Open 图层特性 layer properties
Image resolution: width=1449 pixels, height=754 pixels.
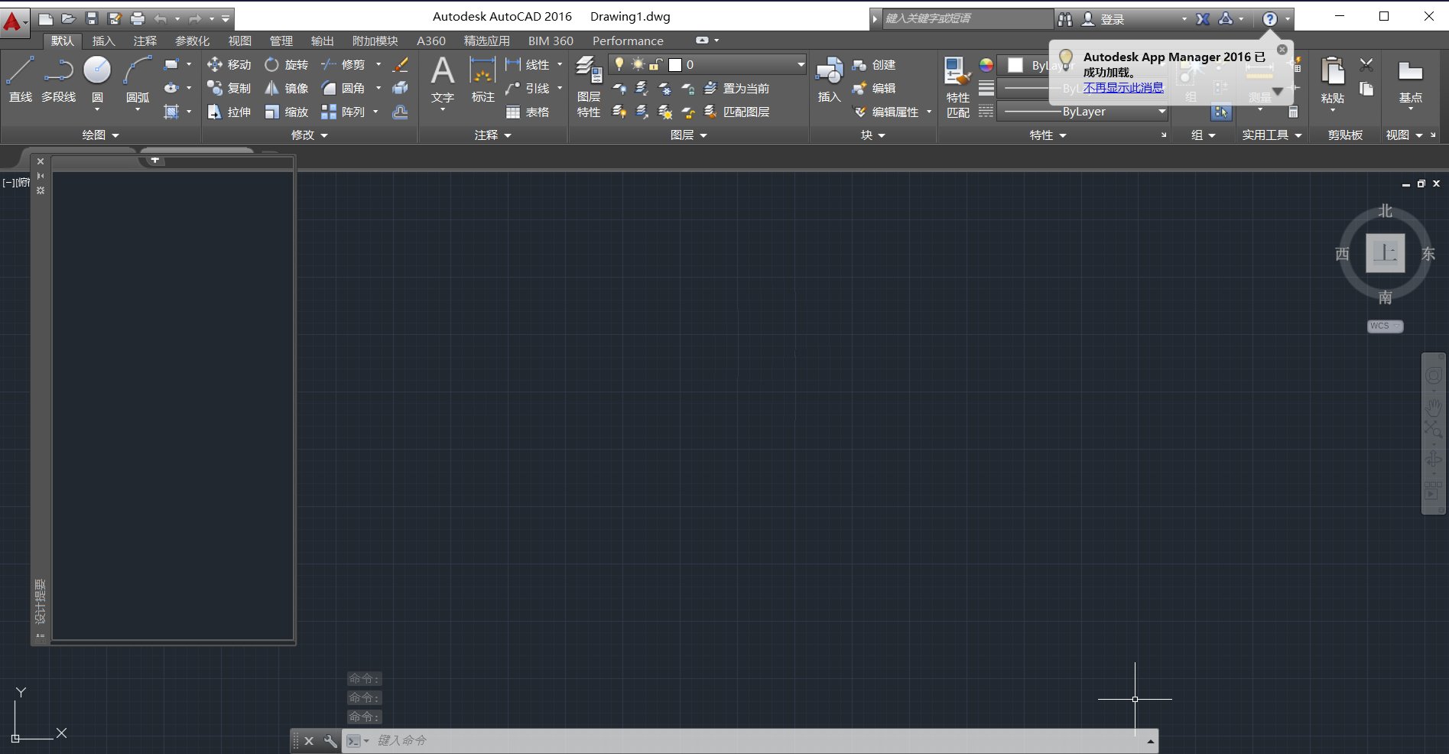point(589,87)
